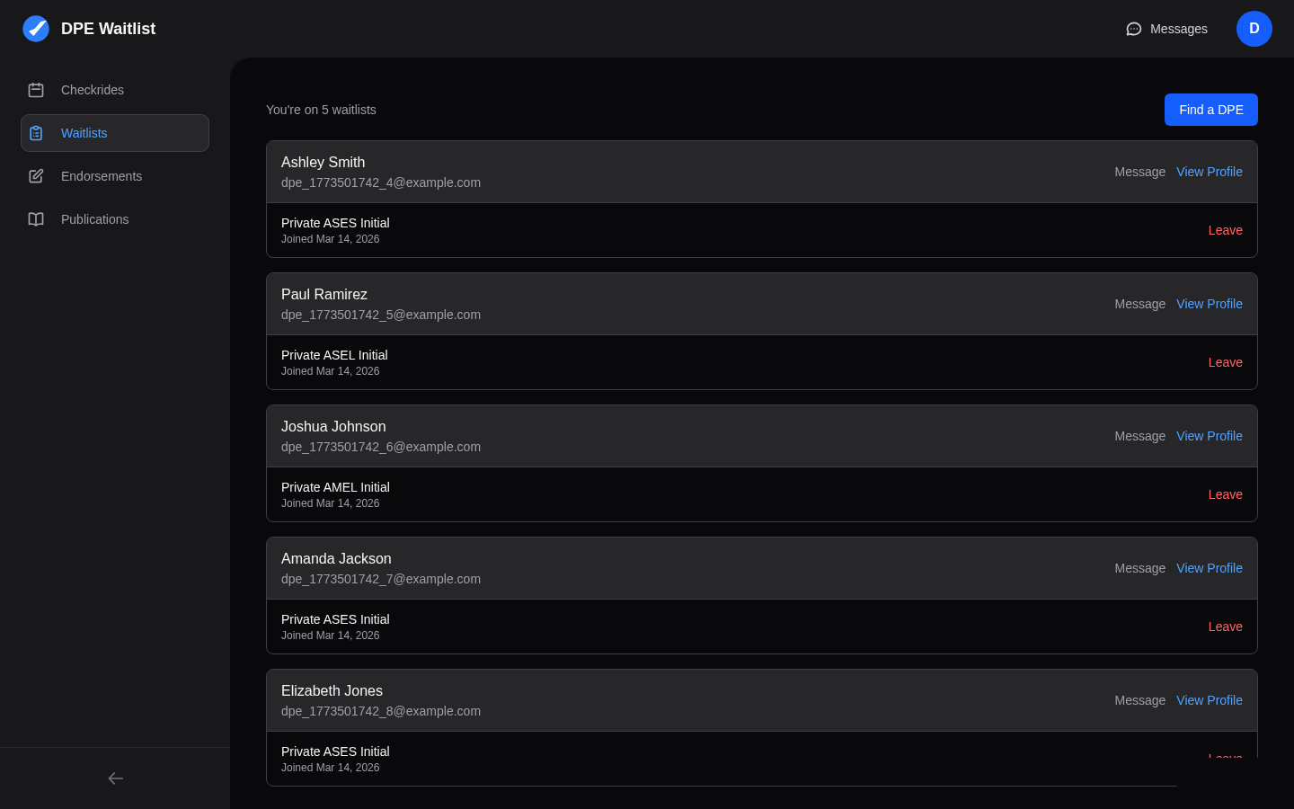Leave Amanda Jackson's waitlist

click(1225, 627)
